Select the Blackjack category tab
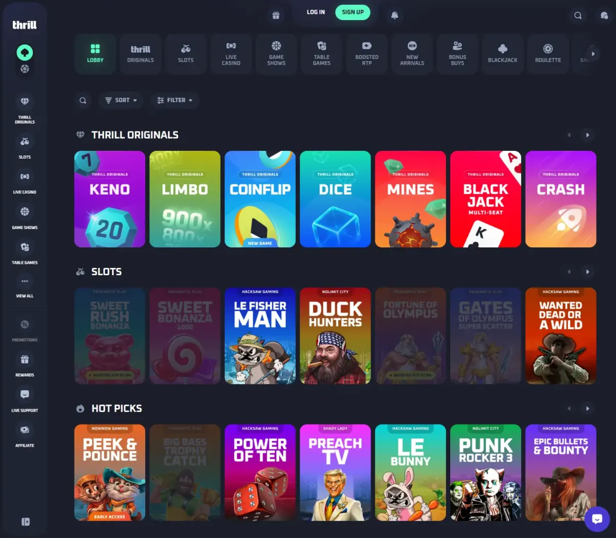Screen dimensions: 616x538 [x=503, y=54]
